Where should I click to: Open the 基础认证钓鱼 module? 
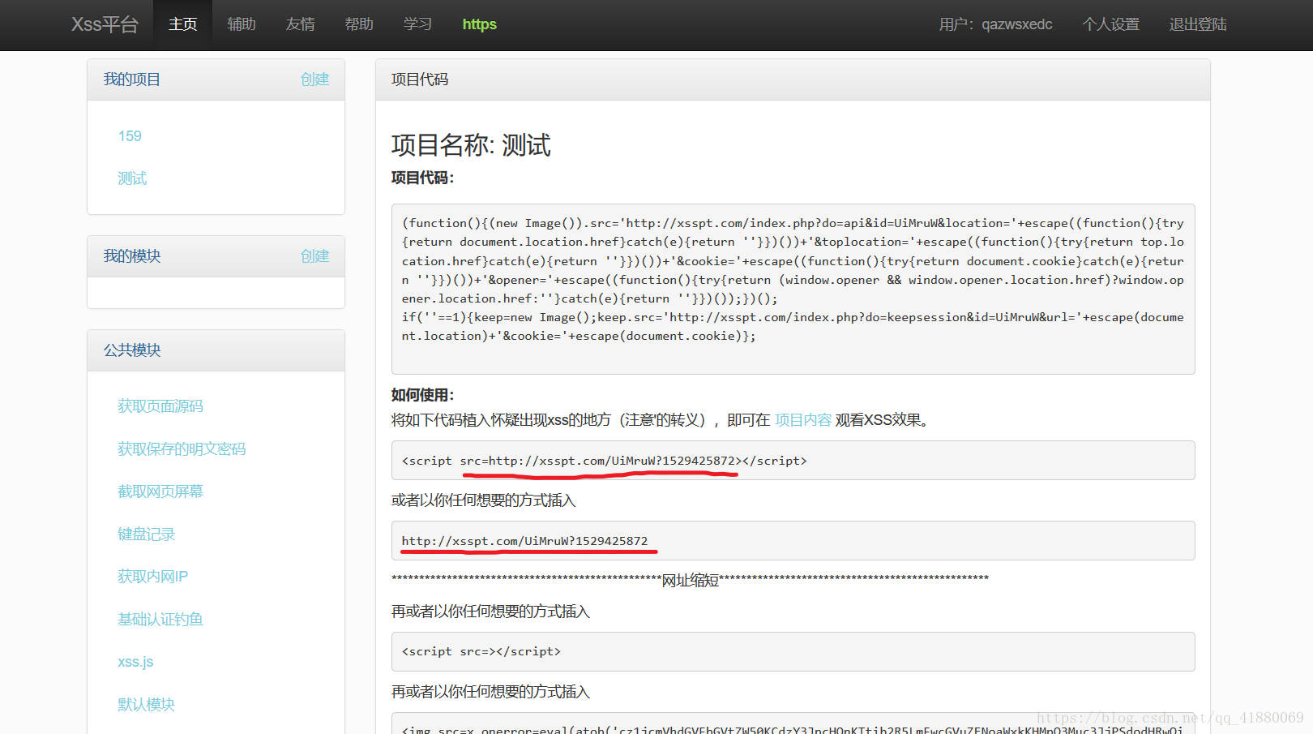tap(160, 620)
